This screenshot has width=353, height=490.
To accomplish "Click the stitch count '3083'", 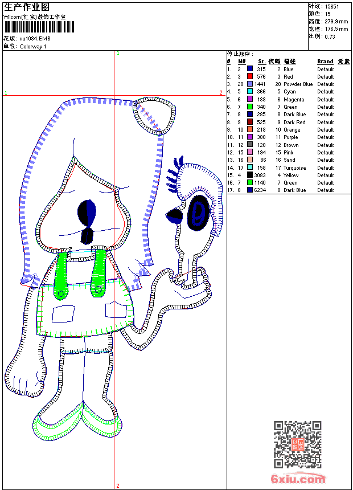I will (260, 175).
